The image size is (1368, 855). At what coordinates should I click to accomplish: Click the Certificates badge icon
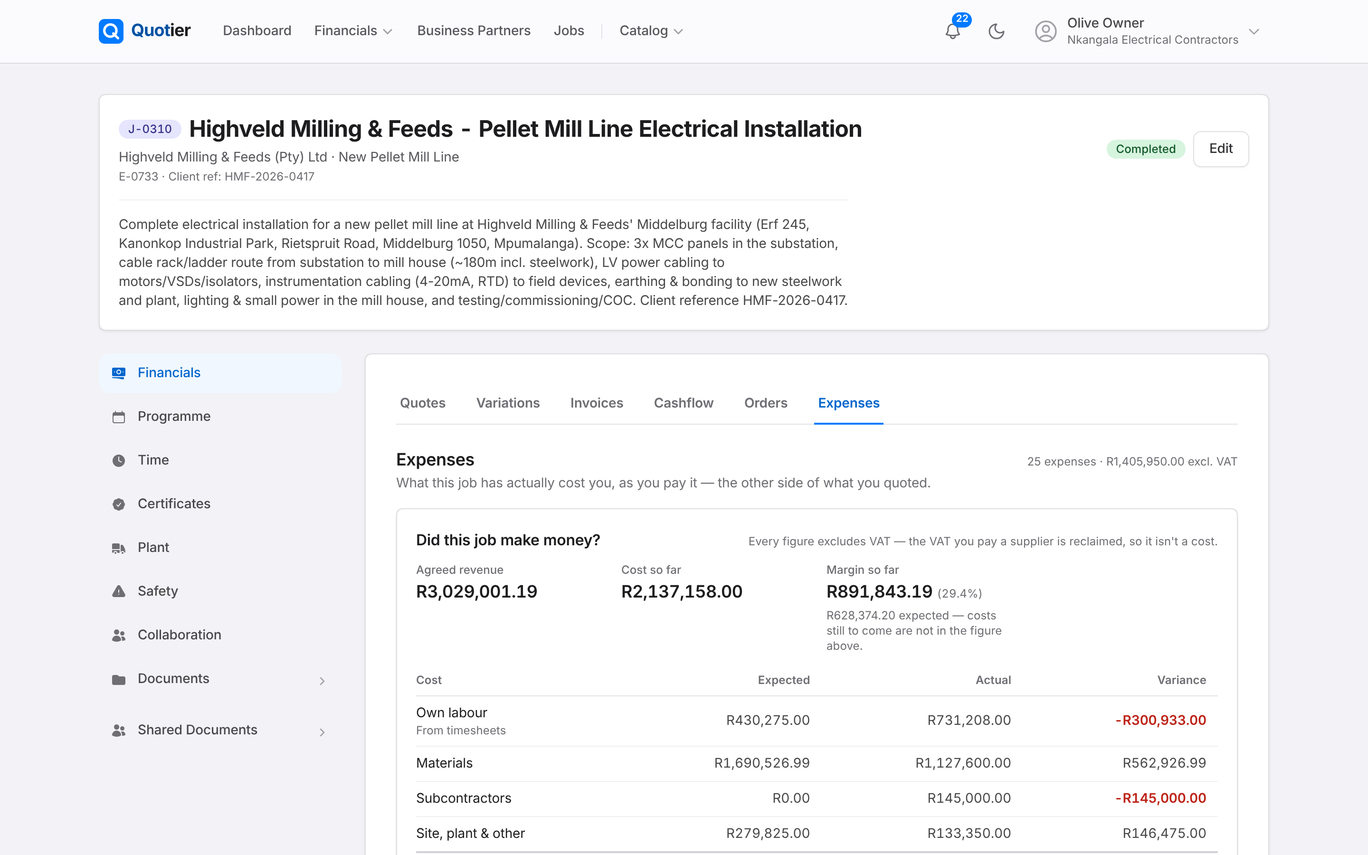(119, 504)
